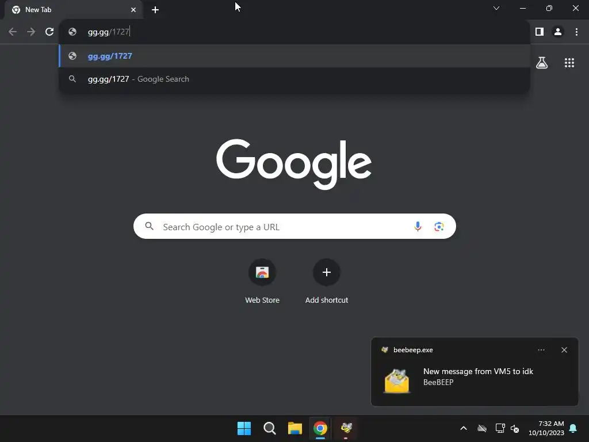
Task: Open Windows taskbar search
Action: click(270, 428)
